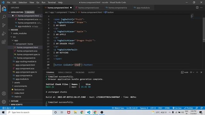
Task: Open Source Control view
Action: tap(4, 25)
